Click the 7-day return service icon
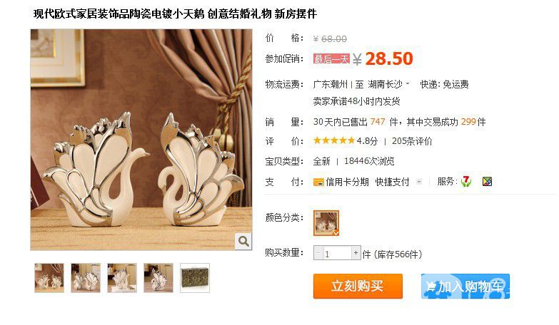 click(x=465, y=182)
